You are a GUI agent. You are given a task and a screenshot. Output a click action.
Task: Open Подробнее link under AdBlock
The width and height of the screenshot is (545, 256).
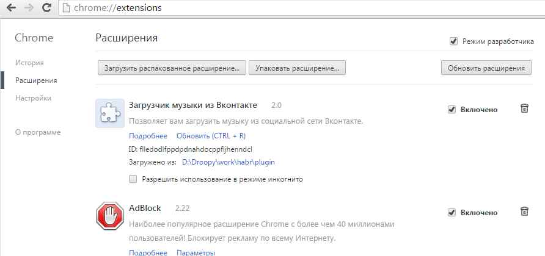pos(148,252)
